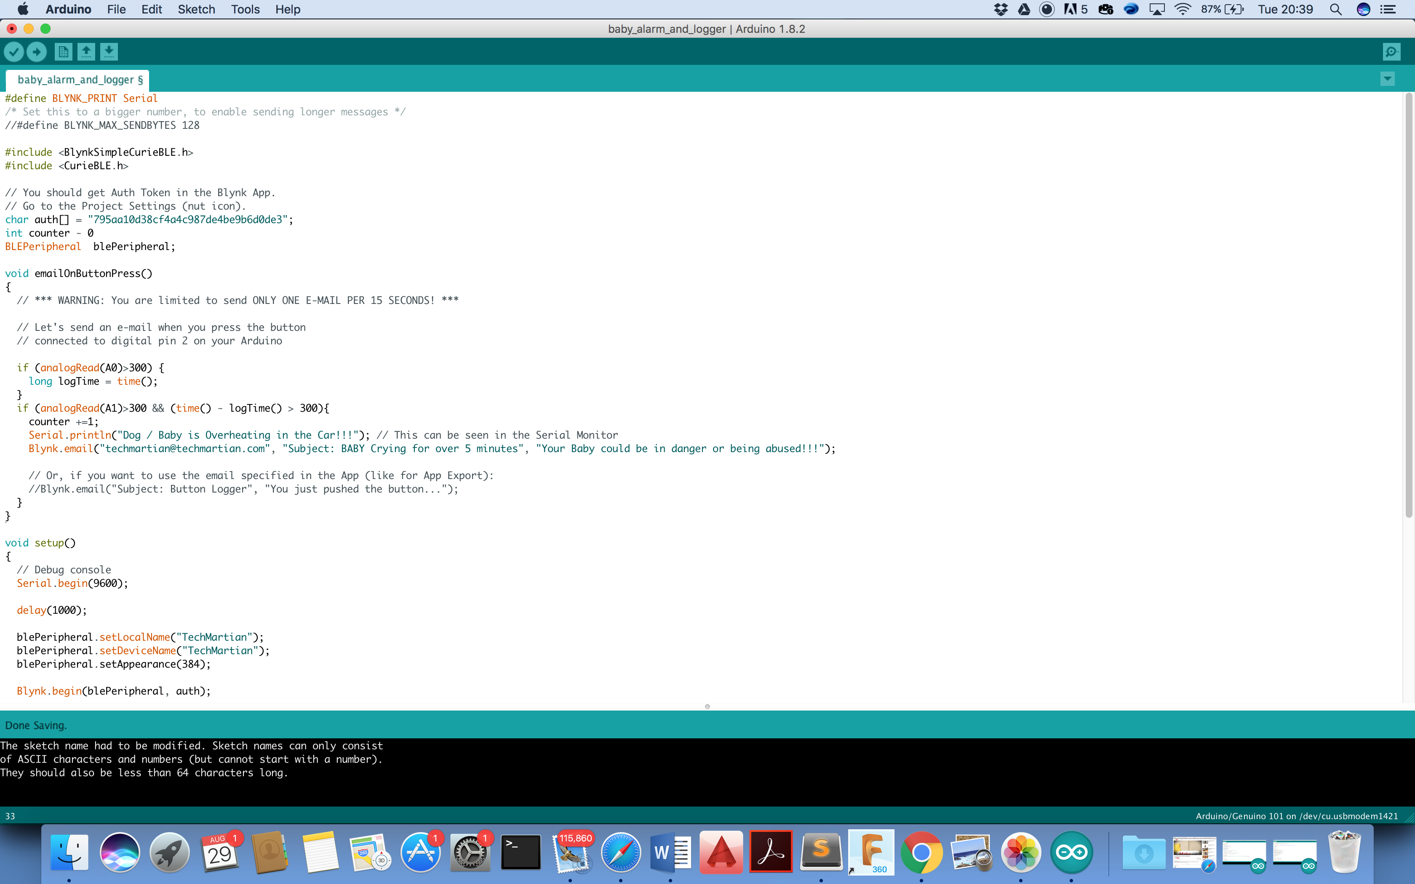Screen dimensions: 1415x884
Task: Open the Help menu
Action: pos(288,9)
